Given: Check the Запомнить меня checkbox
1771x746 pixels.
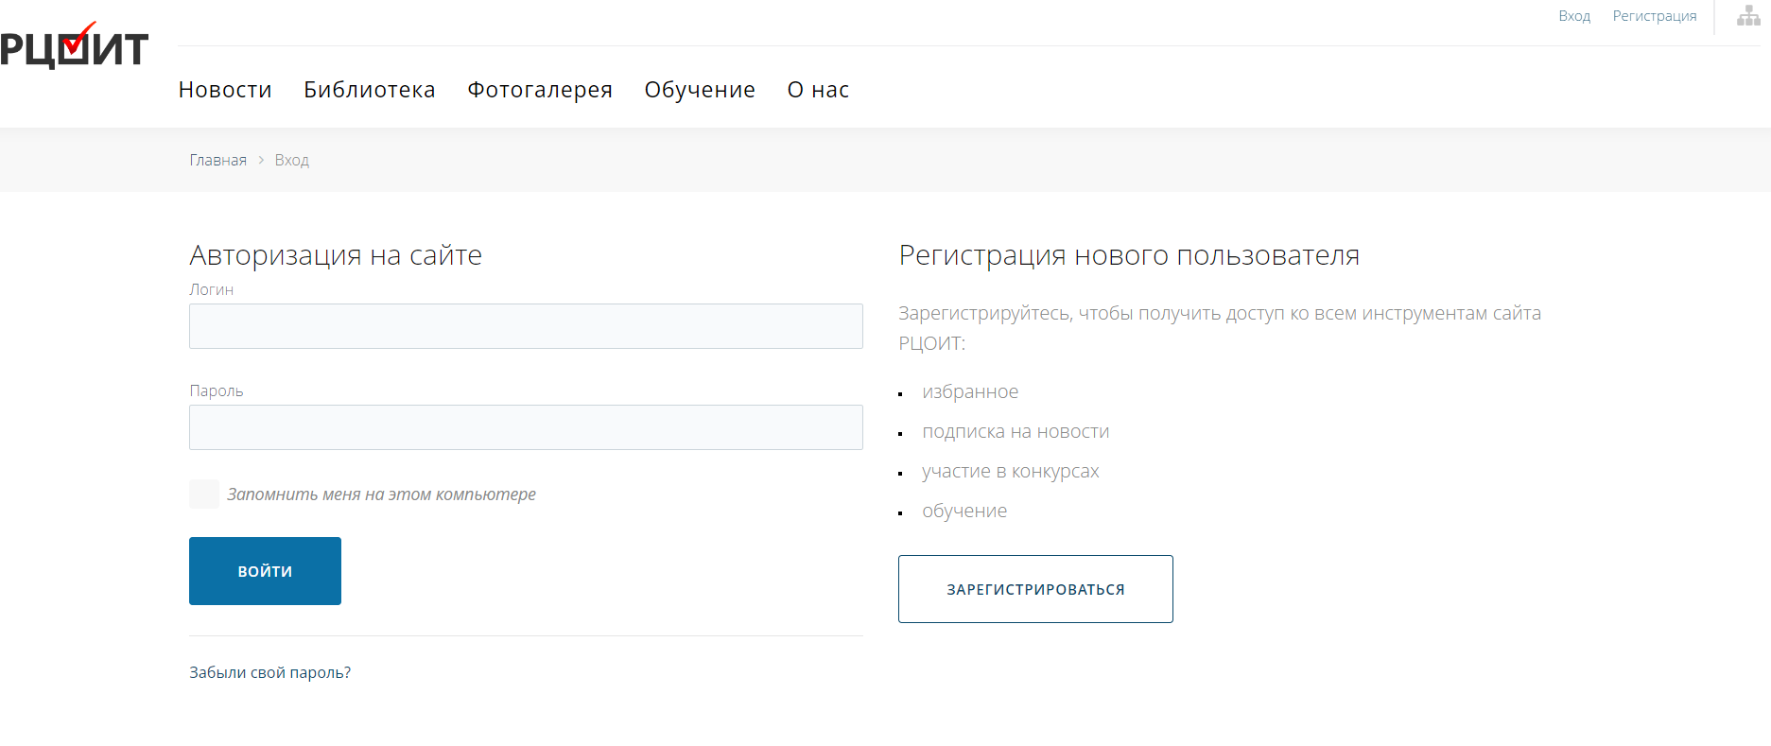Looking at the screenshot, I should [x=204, y=494].
